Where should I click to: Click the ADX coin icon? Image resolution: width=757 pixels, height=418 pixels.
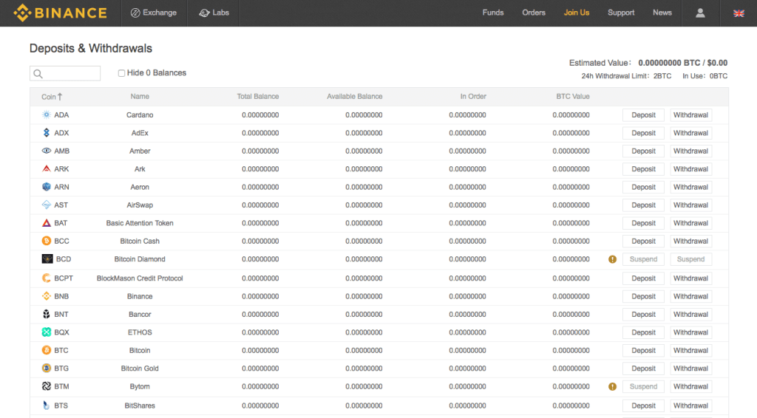pos(47,133)
